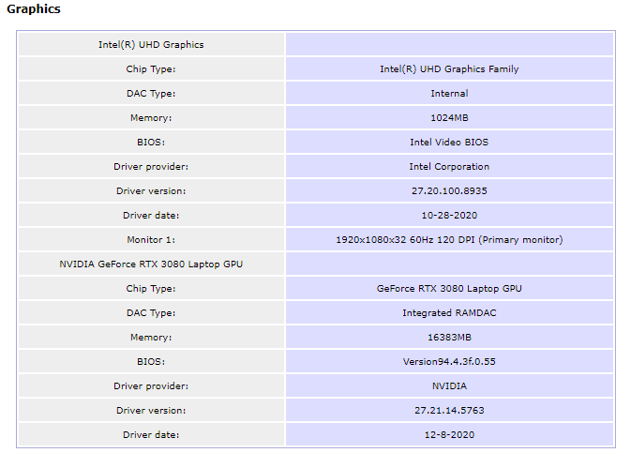Click the driver date 12-8-2020

(449, 435)
